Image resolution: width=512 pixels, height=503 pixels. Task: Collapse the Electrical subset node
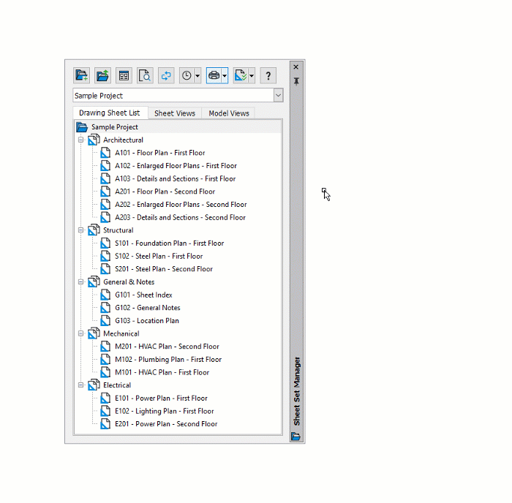(x=80, y=385)
